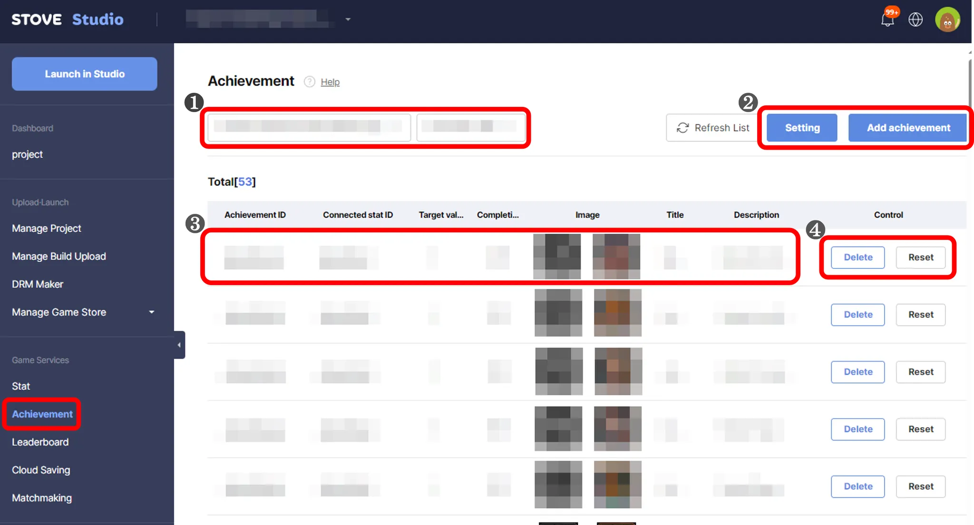The height and width of the screenshot is (525, 974).
Task: Follow the Help link
Action: [x=330, y=82]
